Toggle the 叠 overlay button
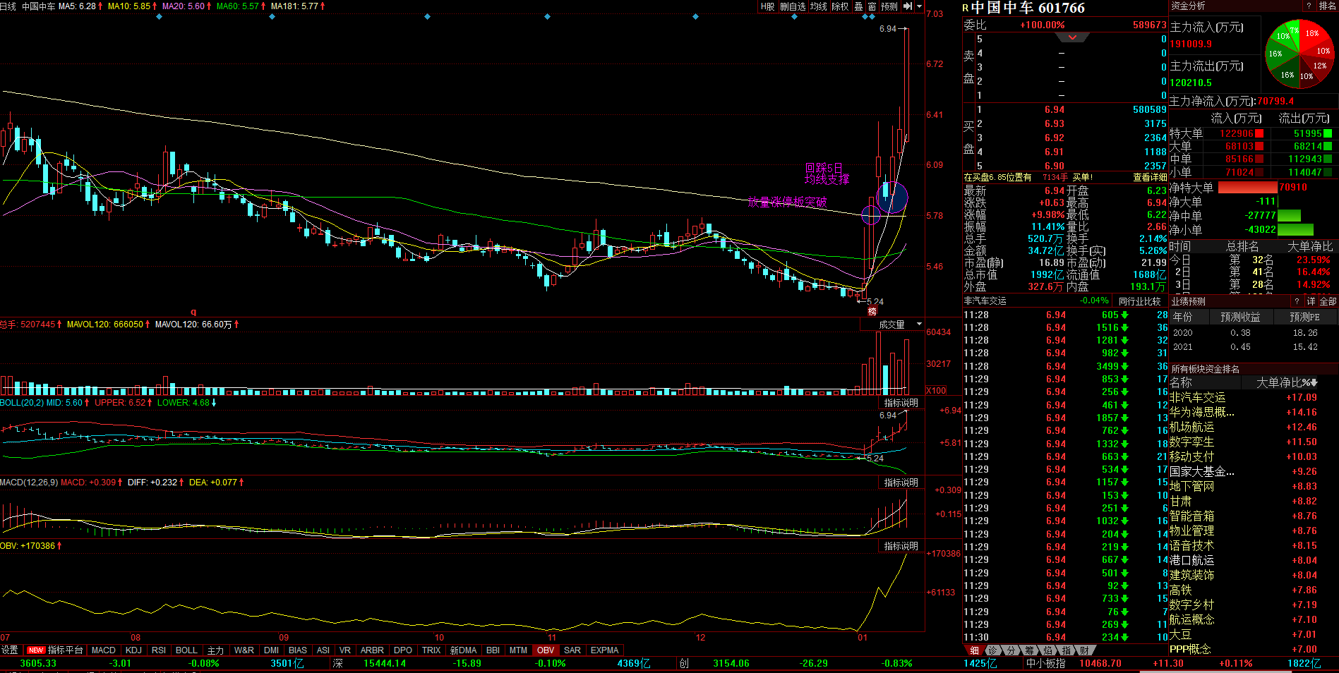Image resolution: width=1339 pixels, height=673 pixels. 858,6
